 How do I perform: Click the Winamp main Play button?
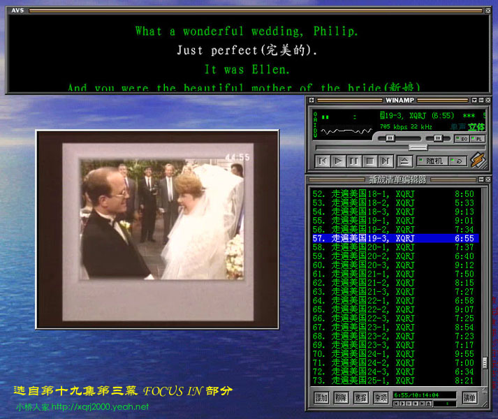(338, 161)
